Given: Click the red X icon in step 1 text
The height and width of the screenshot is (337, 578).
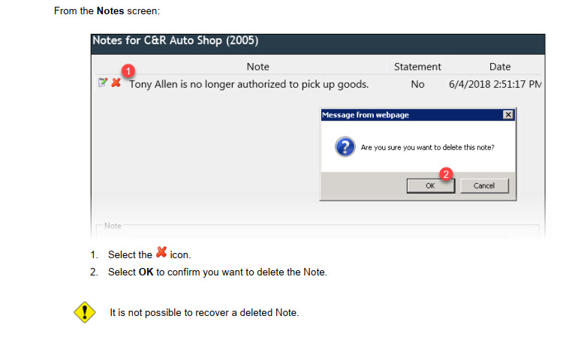Looking at the screenshot, I should (x=161, y=254).
